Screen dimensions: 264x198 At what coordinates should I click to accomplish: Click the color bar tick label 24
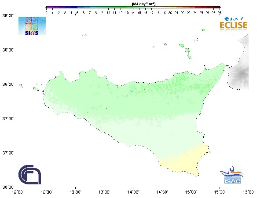[x=195, y=13]
